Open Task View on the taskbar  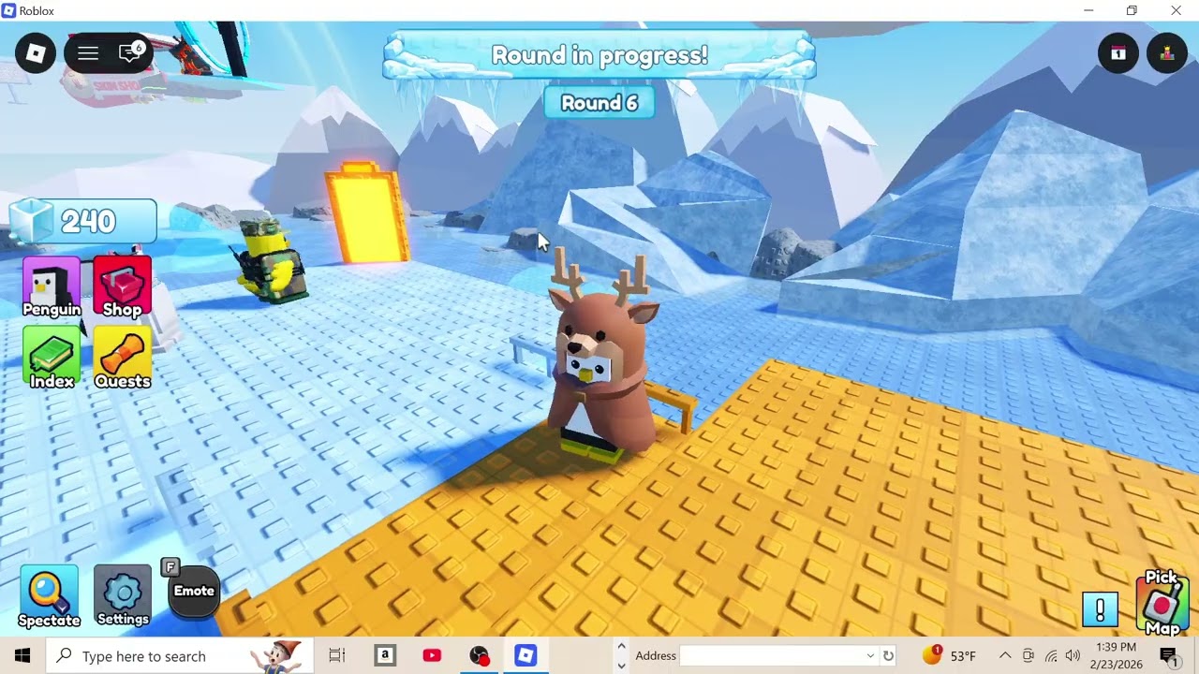(337, 656)
